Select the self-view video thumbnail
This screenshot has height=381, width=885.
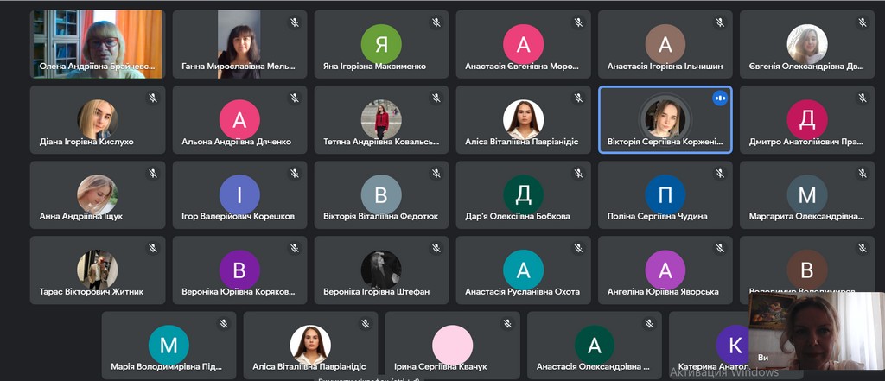[816, 330]
